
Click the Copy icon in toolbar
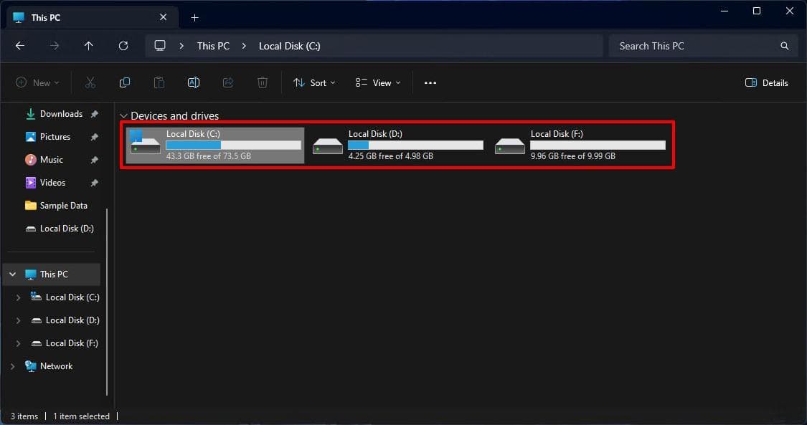[x=125, y=82]
